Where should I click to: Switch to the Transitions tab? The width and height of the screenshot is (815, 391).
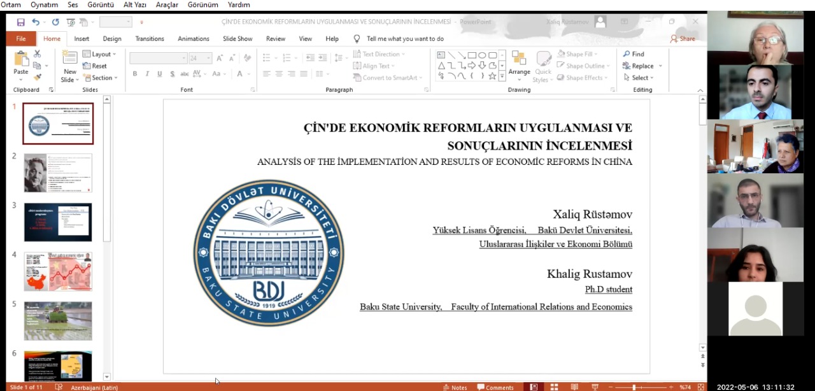[150, 39]
